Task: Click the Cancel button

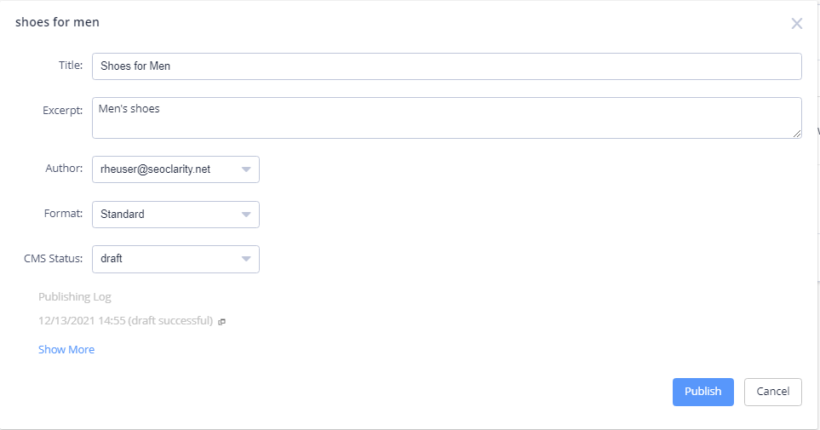Action: pyautogui.click(x=772, y=392)
